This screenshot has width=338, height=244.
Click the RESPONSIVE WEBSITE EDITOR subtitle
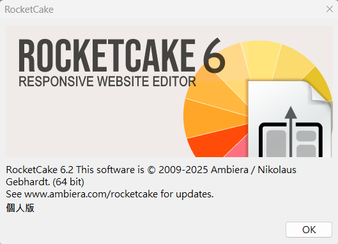pyautogui.click(x=107, y=82)
